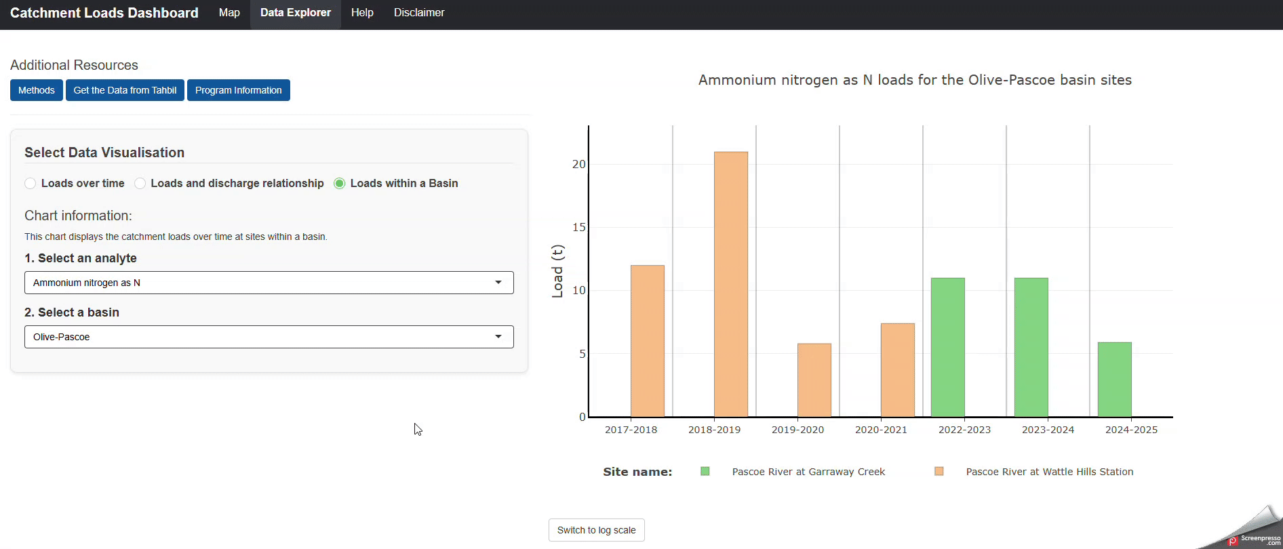Click the green Garraway Creek legend swatch
1283x549 pixels.
[705, 471]
